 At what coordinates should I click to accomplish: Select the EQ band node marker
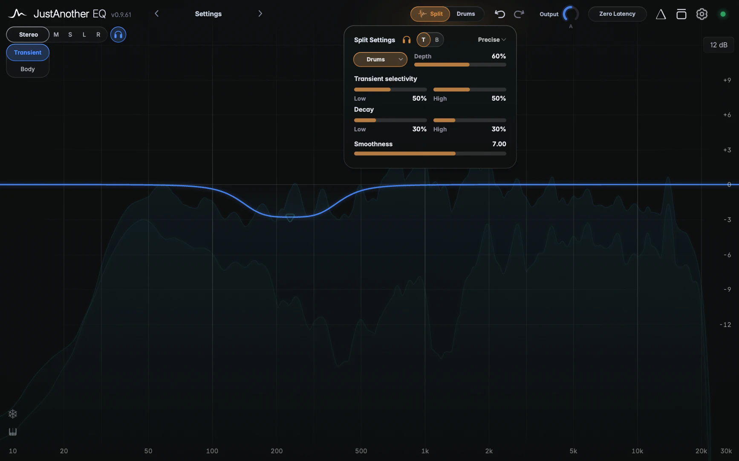click(290, 218)
